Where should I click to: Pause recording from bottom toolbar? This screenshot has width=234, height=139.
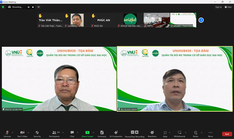coord(132,132)
